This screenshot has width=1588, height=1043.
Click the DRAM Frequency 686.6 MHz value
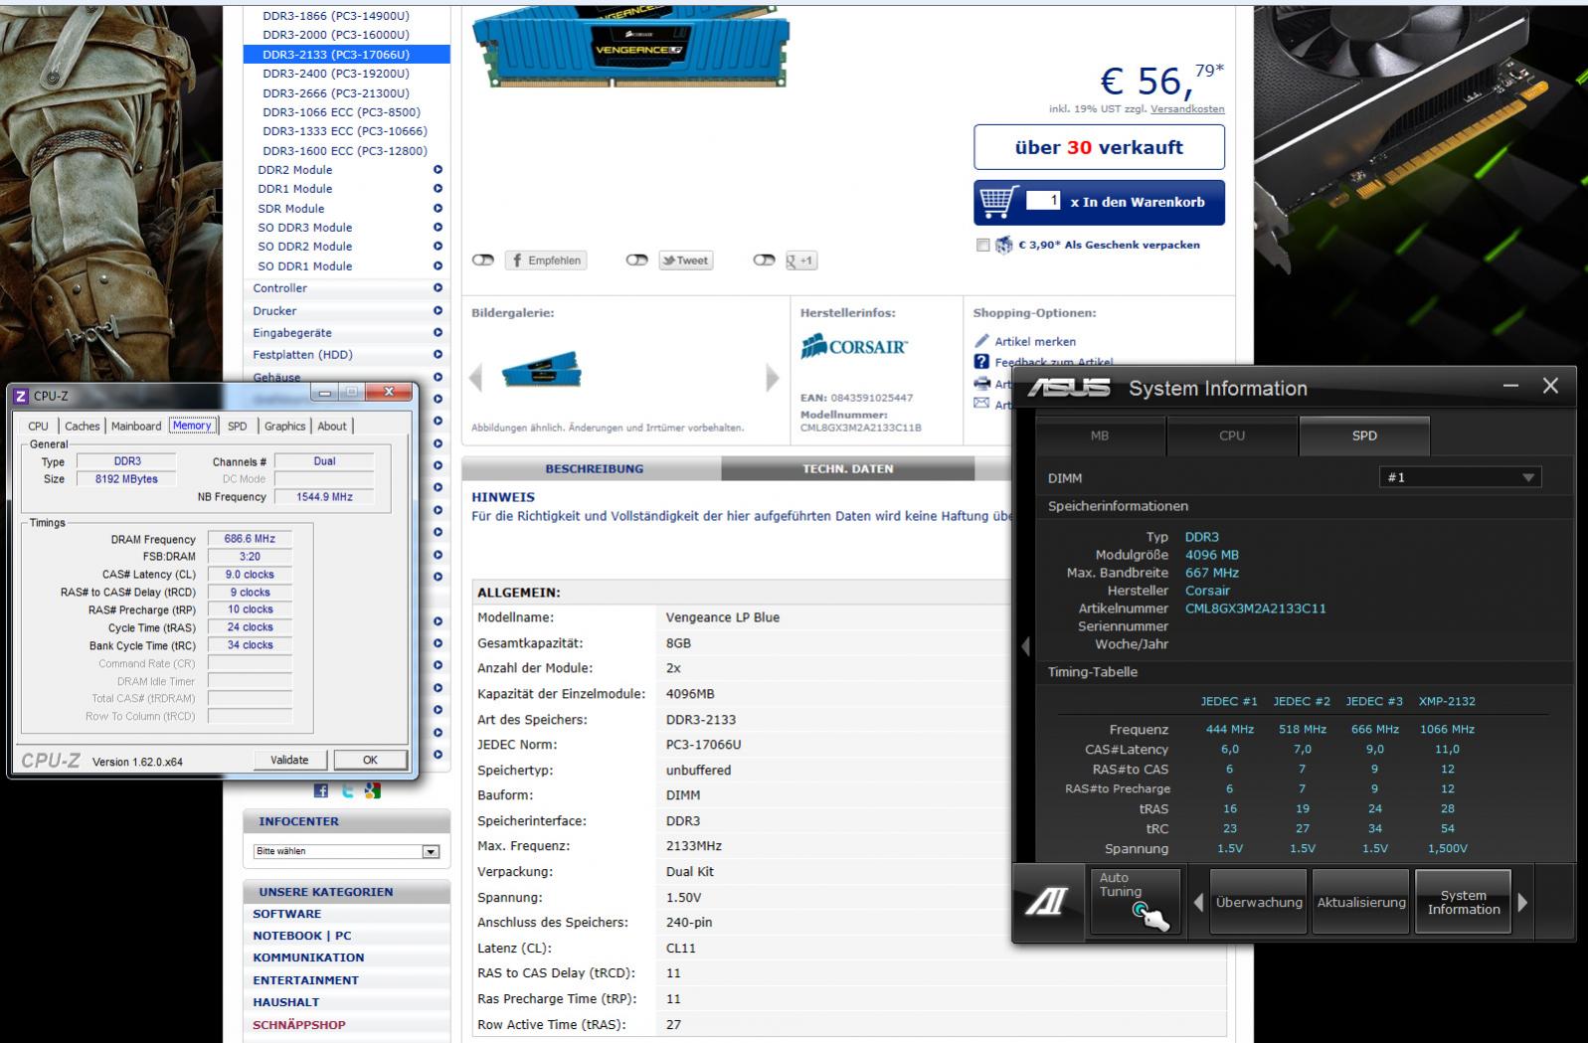250,539
